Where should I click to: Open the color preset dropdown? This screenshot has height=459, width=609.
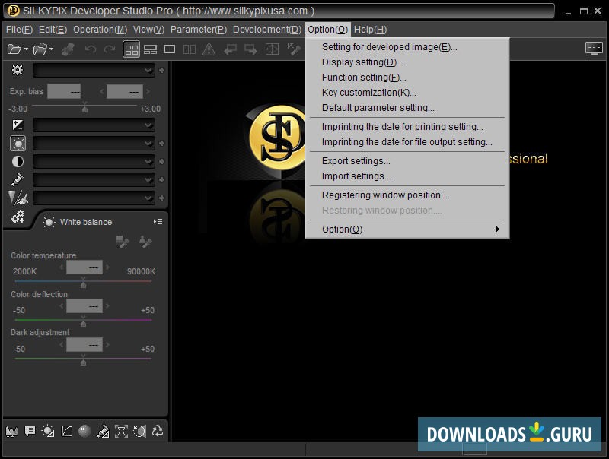pos(94,180)
